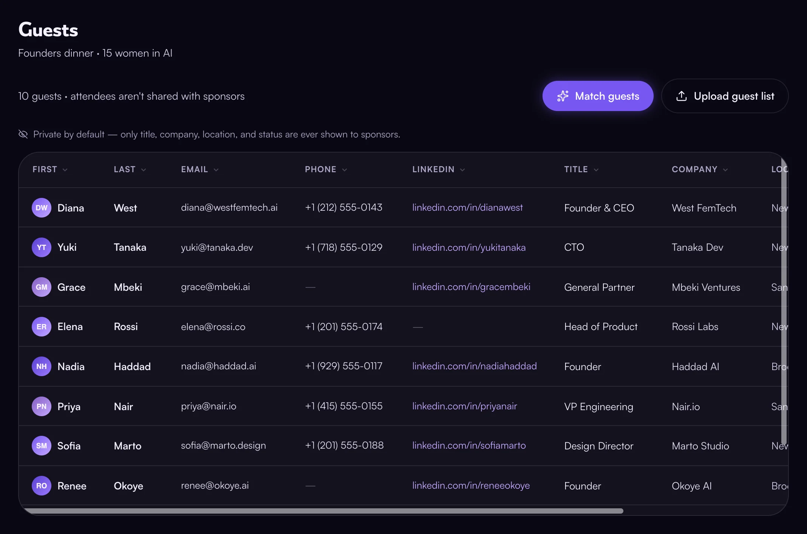
Task: Click the DW avatar for Diana
Action: click(42, 208)
